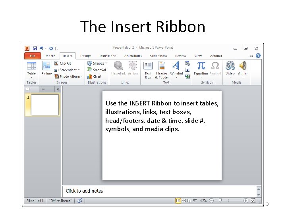
Task: Click the Hyperlink icon in Links group
Action: [118, 68]
